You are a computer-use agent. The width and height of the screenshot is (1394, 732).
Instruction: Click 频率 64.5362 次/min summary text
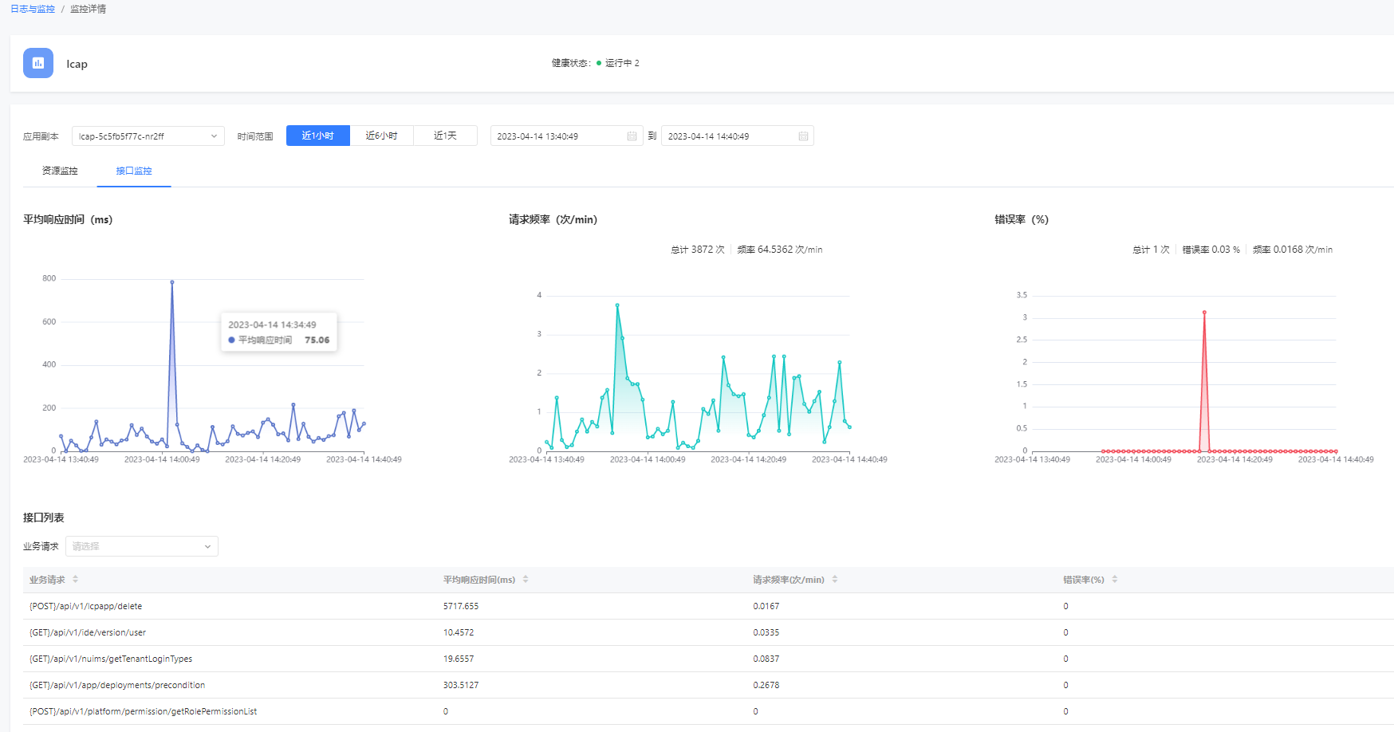pos(780,250)
